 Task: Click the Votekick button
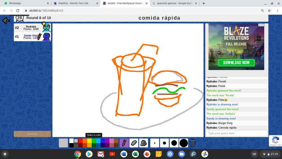(32, 134)
